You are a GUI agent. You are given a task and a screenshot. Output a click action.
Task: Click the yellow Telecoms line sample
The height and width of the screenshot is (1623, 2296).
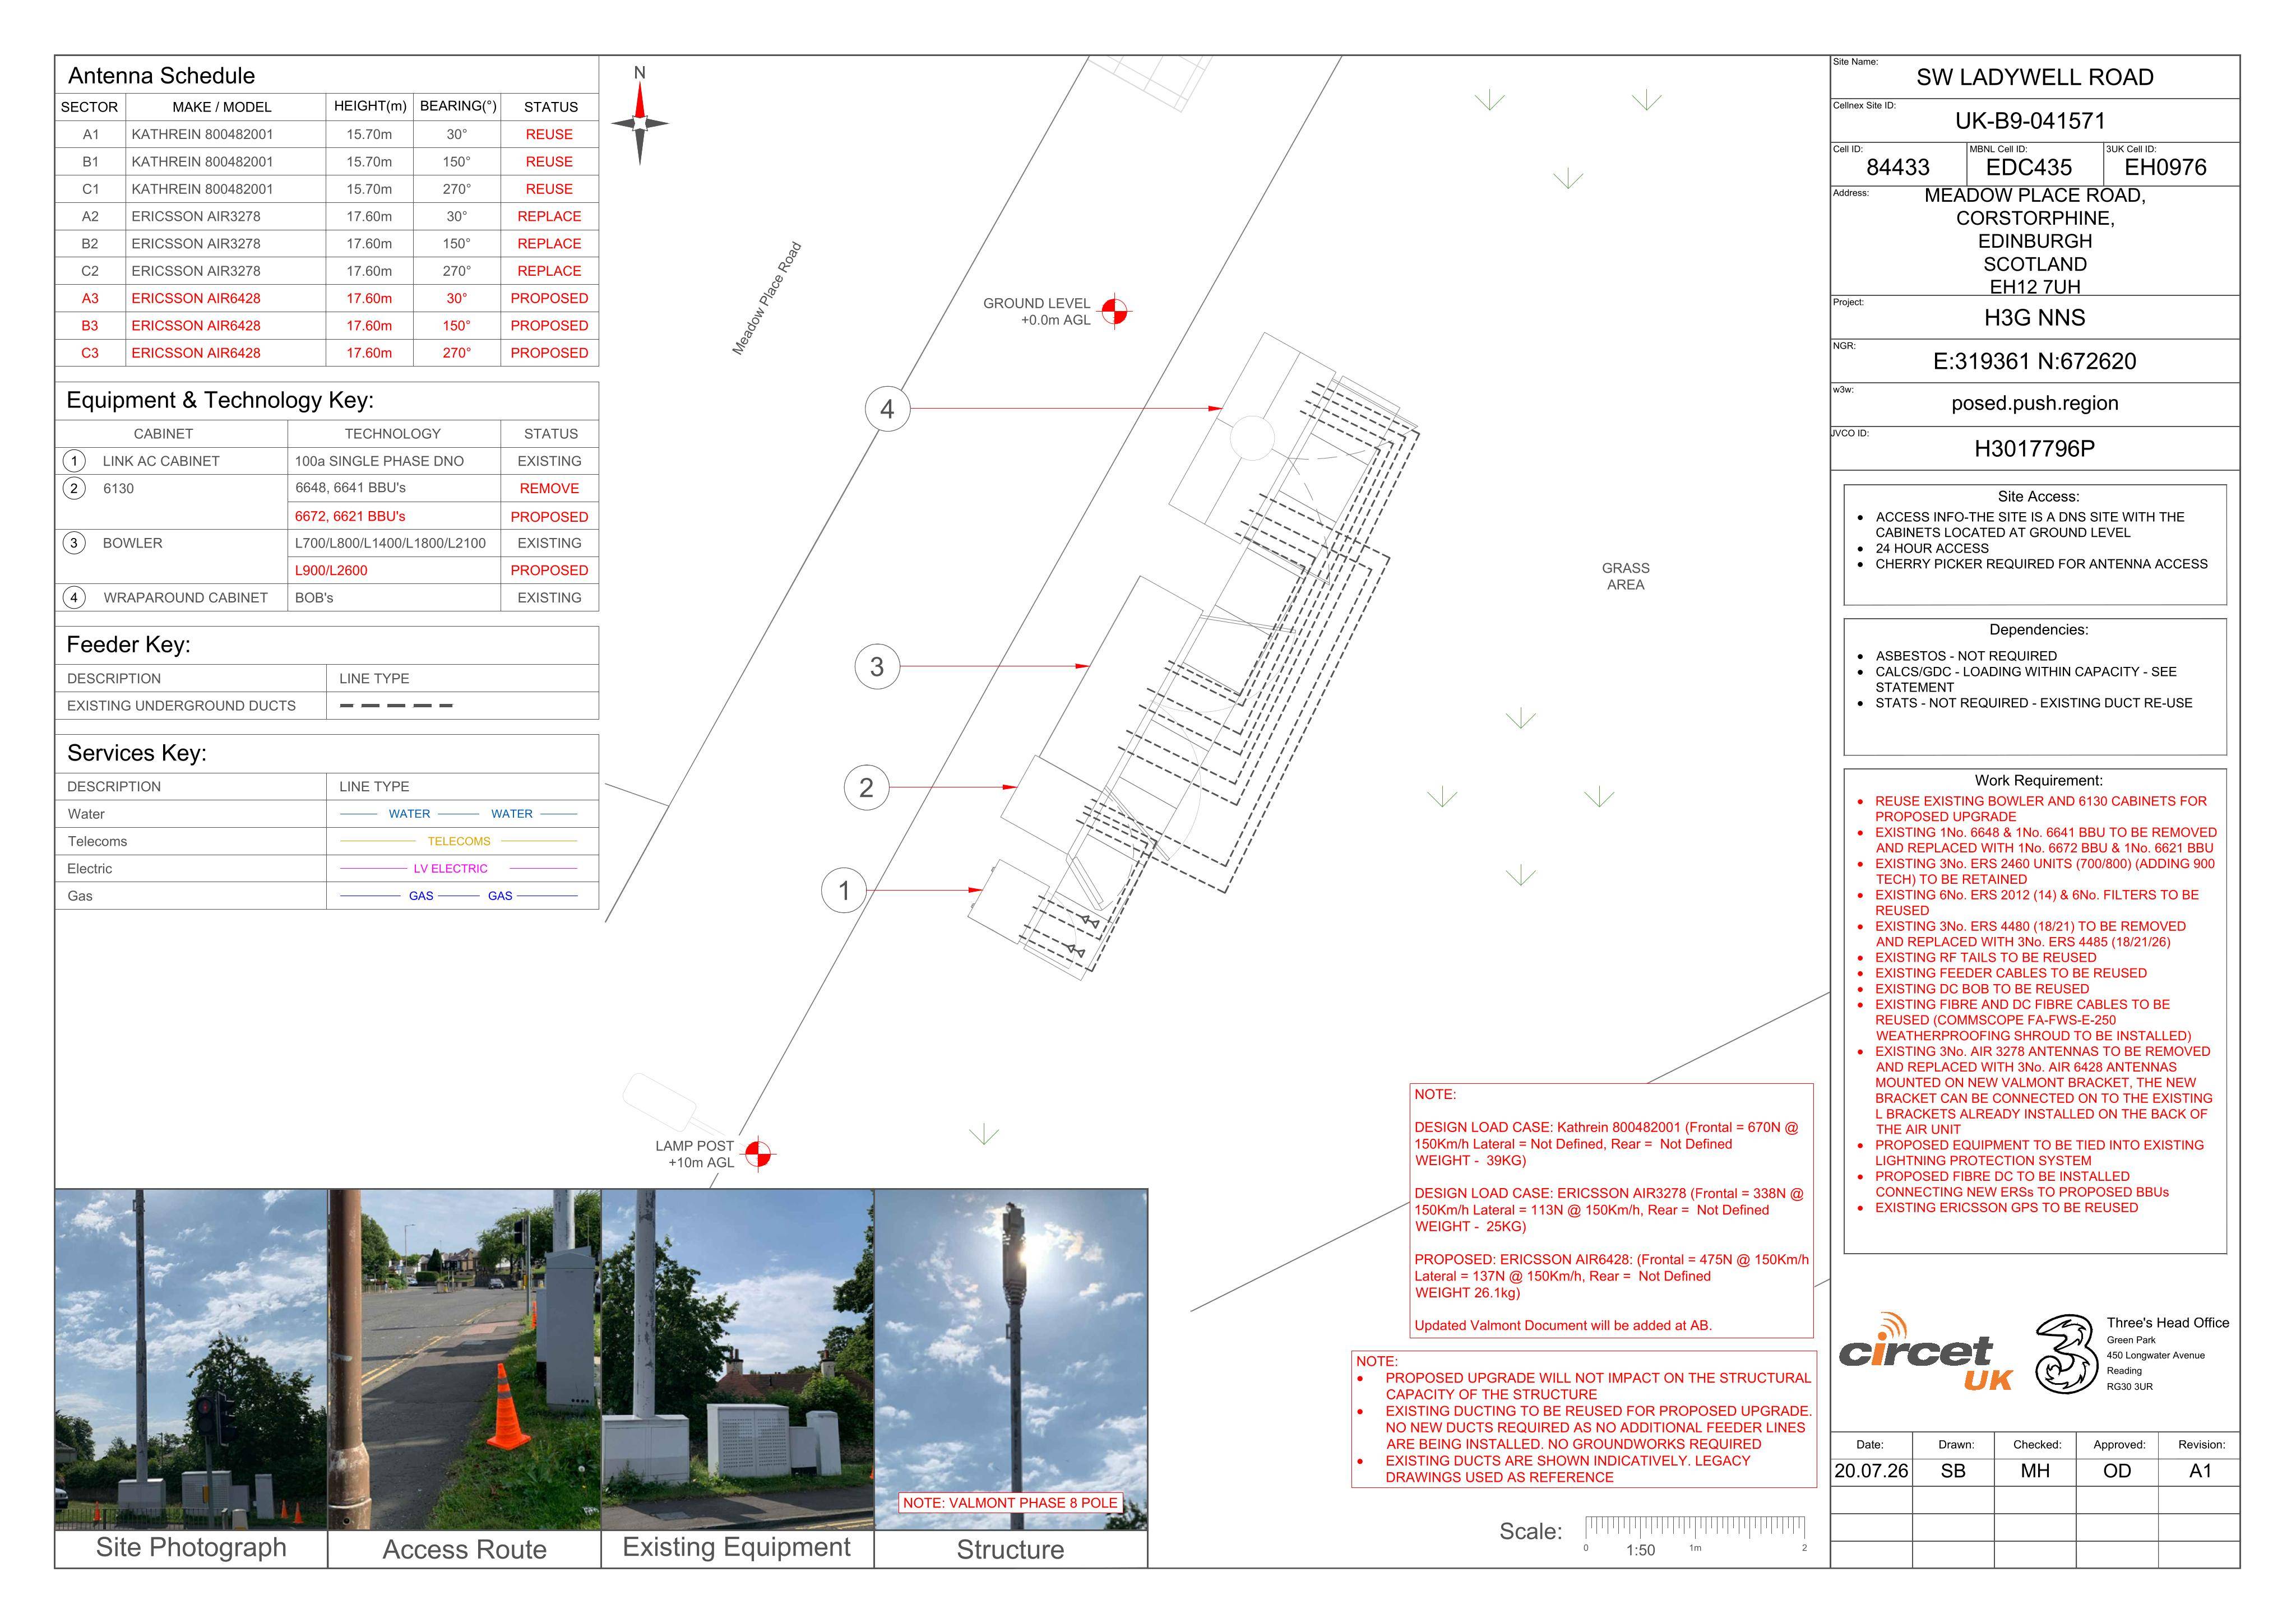point(459,841)
